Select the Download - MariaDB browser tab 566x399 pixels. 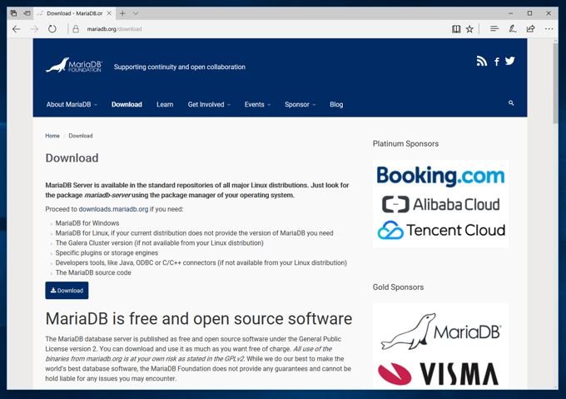coord(74,13)
